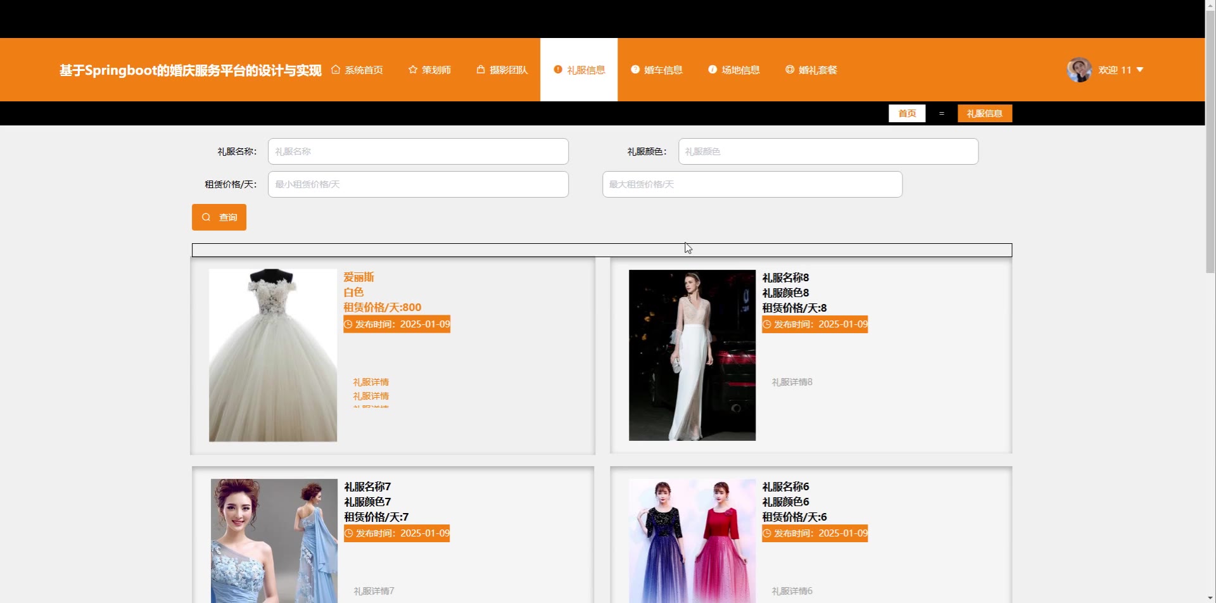Viewport: 1216px width, 603px height.
Task: Focus the 礼服名称 search input
Action: click(418, 151)
